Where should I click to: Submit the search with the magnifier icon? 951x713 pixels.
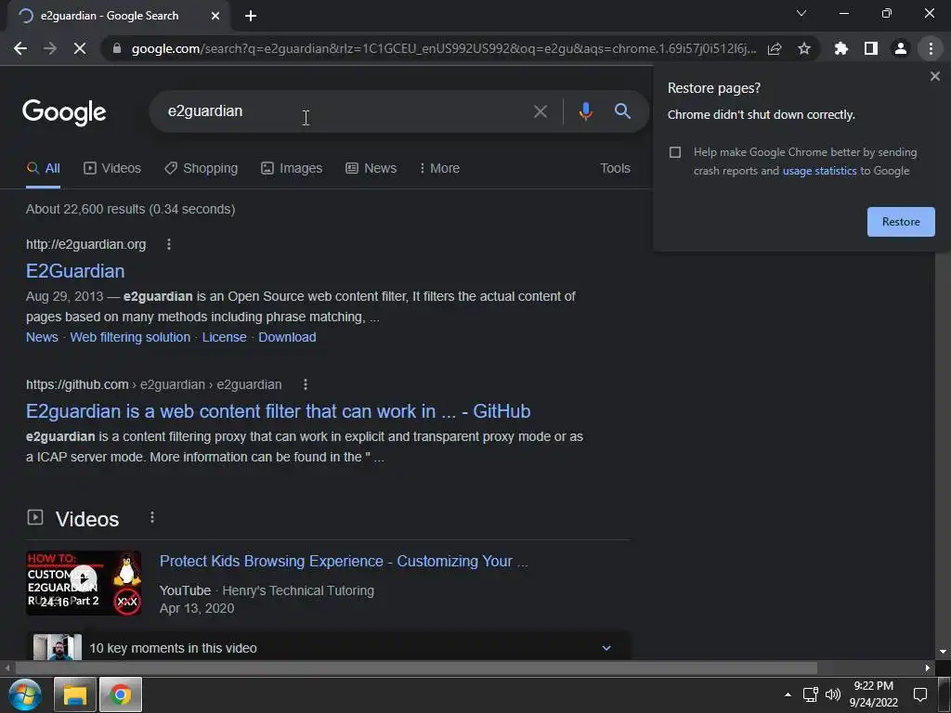click(x=622, y=111)
